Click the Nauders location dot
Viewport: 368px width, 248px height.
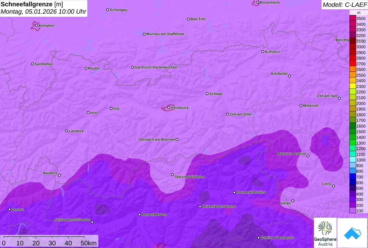pyautogui.click(x=59, y=175)
